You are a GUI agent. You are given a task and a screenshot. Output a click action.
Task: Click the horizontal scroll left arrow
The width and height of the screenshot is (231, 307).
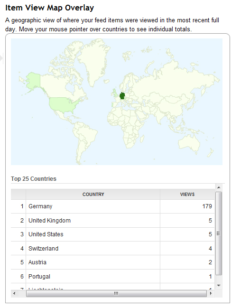click(x=14, y=293)
